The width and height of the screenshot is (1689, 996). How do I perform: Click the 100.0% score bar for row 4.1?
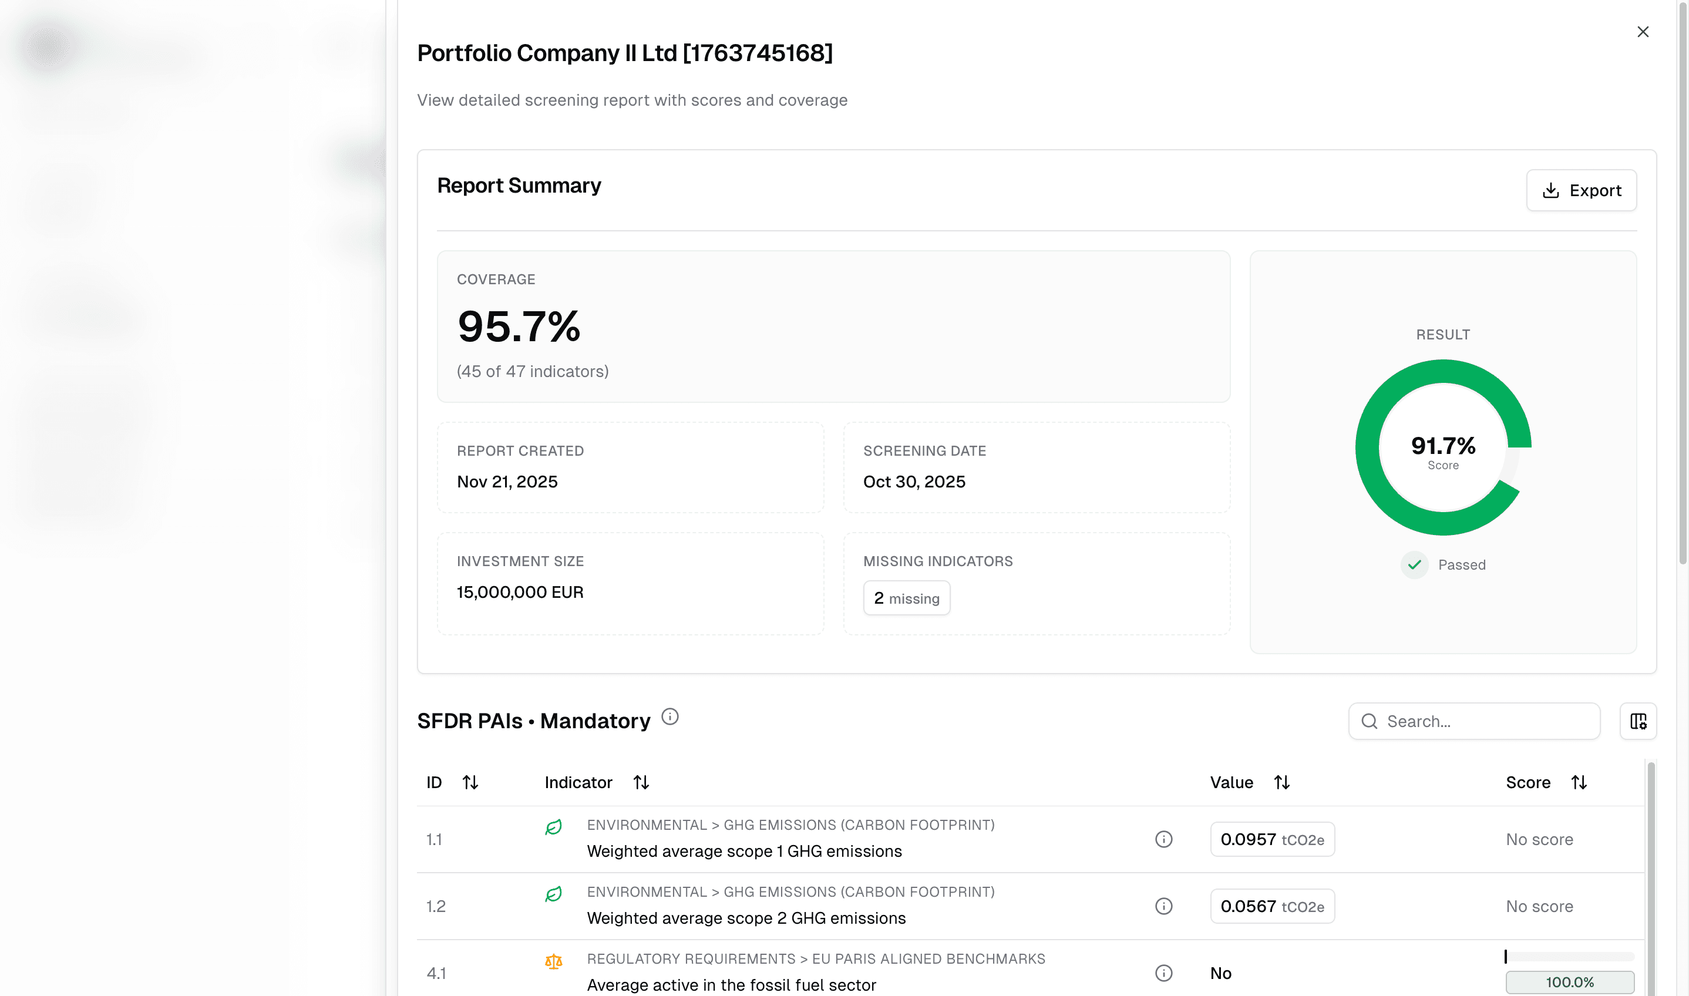pyautogui.click(x=1569, y=982)
